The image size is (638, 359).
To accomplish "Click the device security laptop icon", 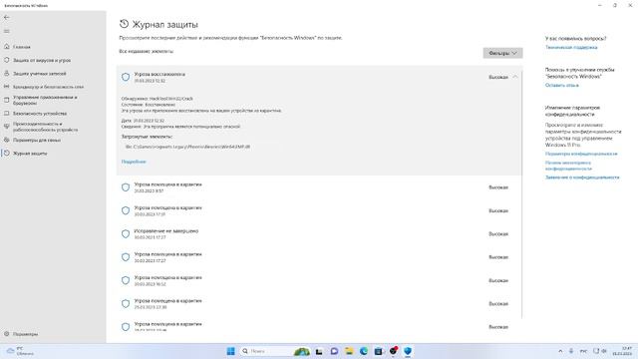I will coord(7,113).
